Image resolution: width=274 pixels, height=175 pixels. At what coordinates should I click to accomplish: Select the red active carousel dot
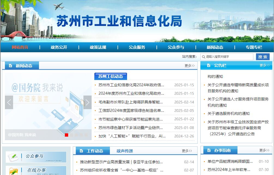tap(67, 135)
